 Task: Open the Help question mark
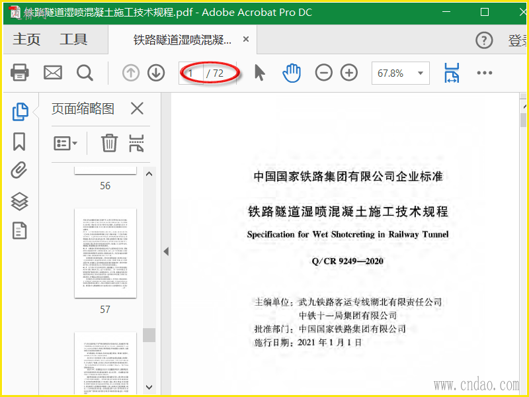pos(484,40)
